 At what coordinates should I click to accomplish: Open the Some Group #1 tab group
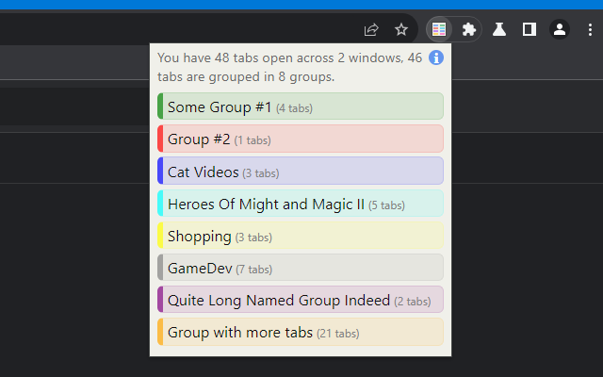[301, 107]
